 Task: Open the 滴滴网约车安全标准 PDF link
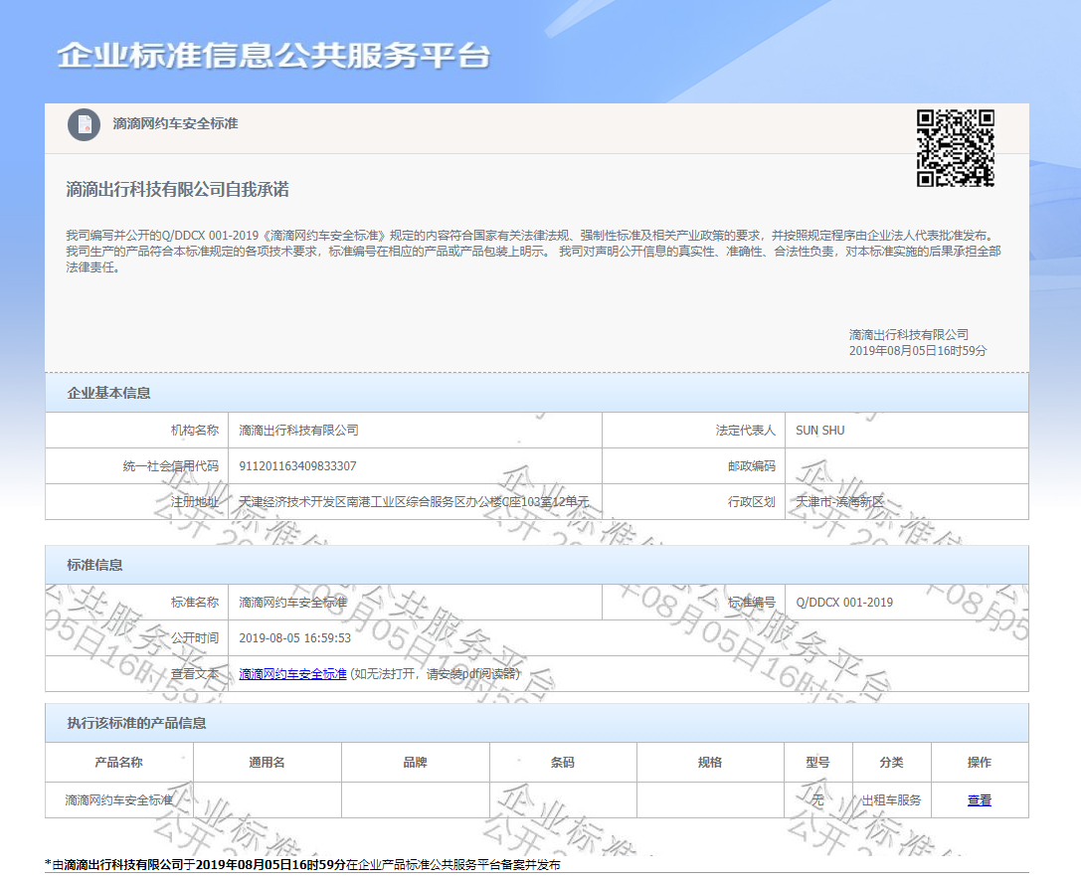(x=292, y=674)
